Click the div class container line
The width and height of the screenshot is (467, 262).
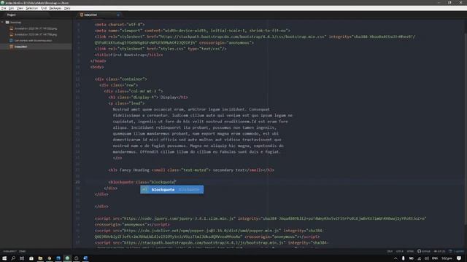(121, 79)
